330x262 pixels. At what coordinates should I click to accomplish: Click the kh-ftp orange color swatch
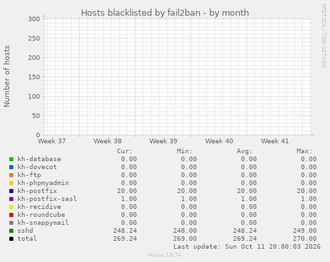[11, 175]
